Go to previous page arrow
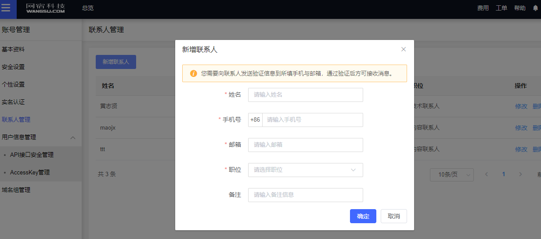Viewport: 541px width, 239px height. pyautogui.click(x=487, y=174)
